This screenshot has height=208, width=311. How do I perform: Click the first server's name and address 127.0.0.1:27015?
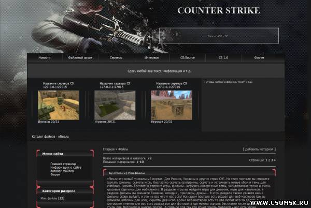[58, 85]
